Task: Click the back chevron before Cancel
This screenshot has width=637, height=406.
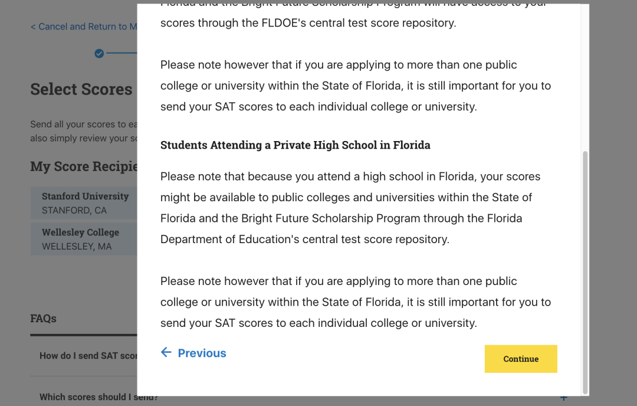Action: (33, 27)
